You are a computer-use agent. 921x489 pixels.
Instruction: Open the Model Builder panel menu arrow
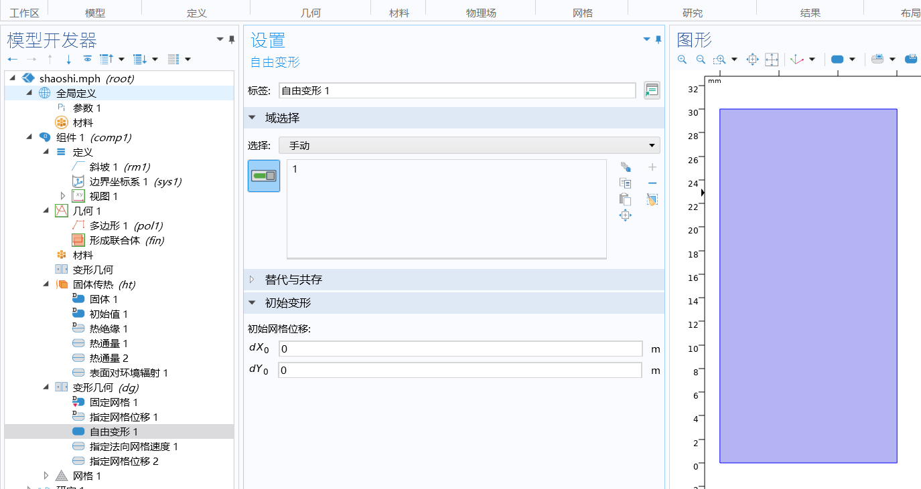point(220,39)
